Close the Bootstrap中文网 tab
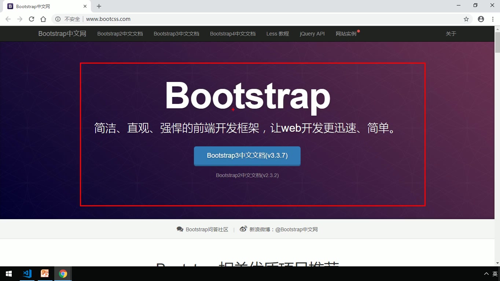This screenshot has width=500, height=281. 85,6
